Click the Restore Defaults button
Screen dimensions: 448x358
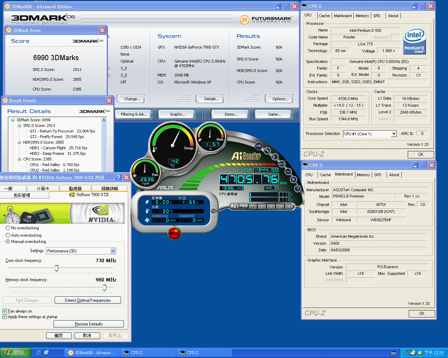(x=89, y=324)
